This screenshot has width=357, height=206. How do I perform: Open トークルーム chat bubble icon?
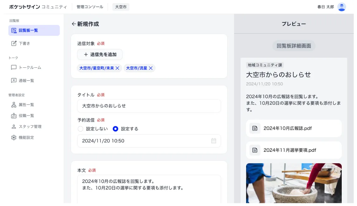(x=14, y=67)
